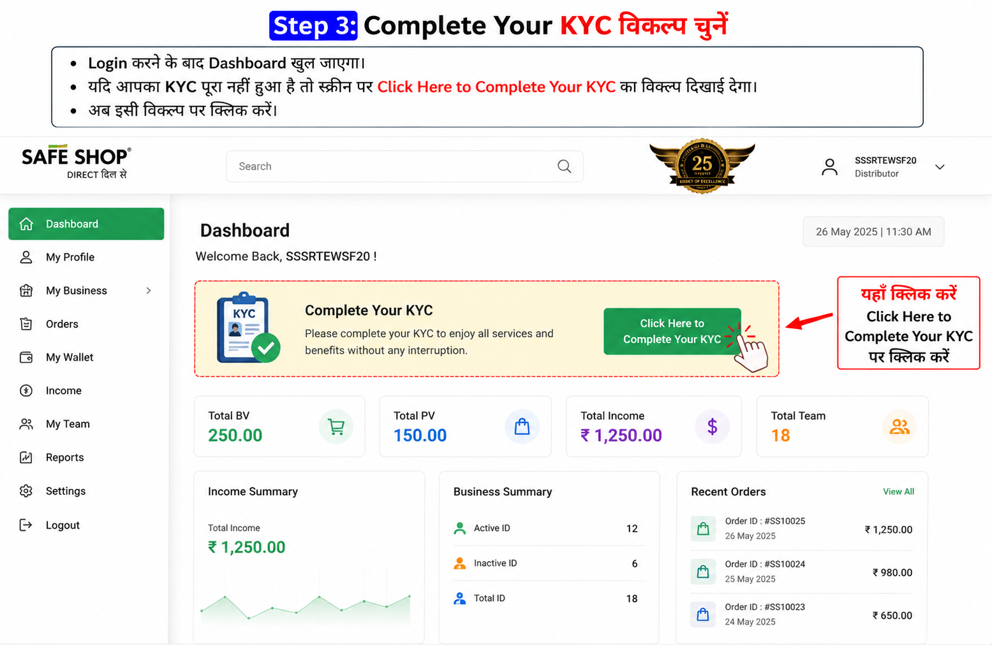Click the Distributor role label
This screenshot has width=992, height=645.
(877, 173)
